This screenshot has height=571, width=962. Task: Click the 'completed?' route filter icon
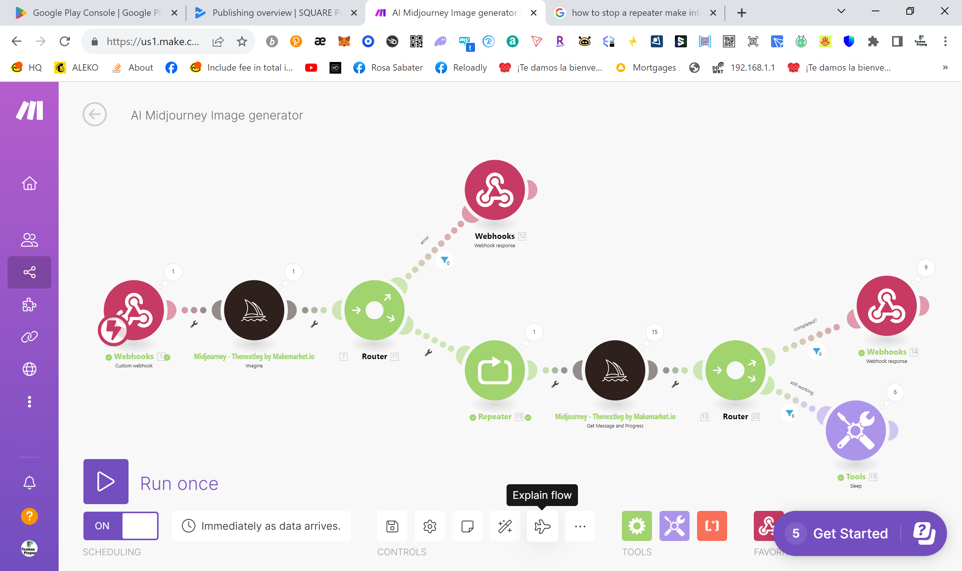tap(816, 351)
